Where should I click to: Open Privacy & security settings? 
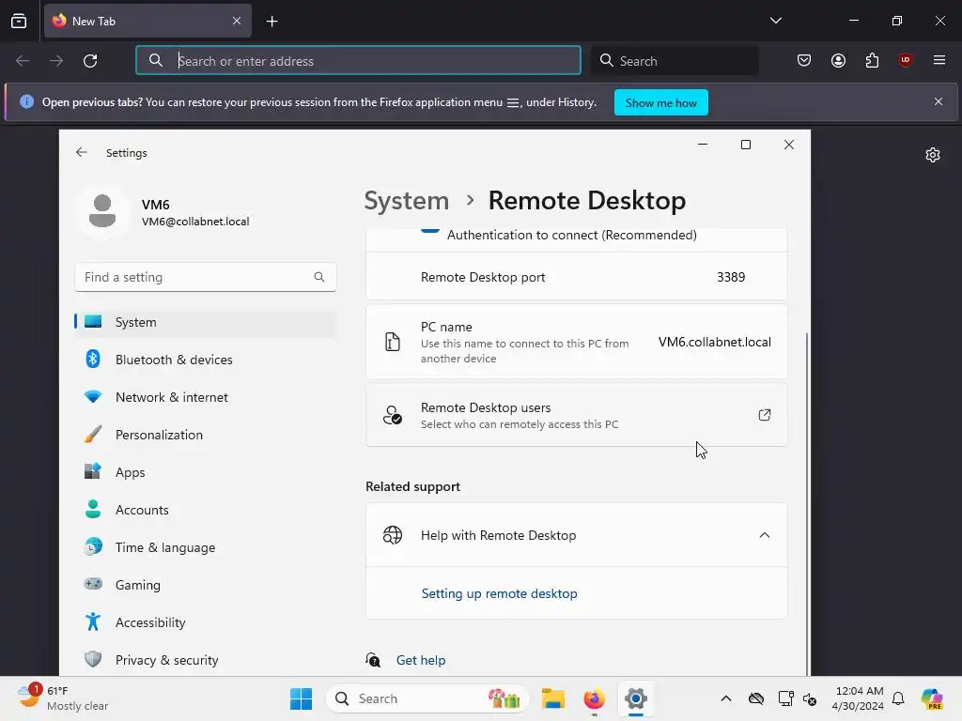(206, 660)
